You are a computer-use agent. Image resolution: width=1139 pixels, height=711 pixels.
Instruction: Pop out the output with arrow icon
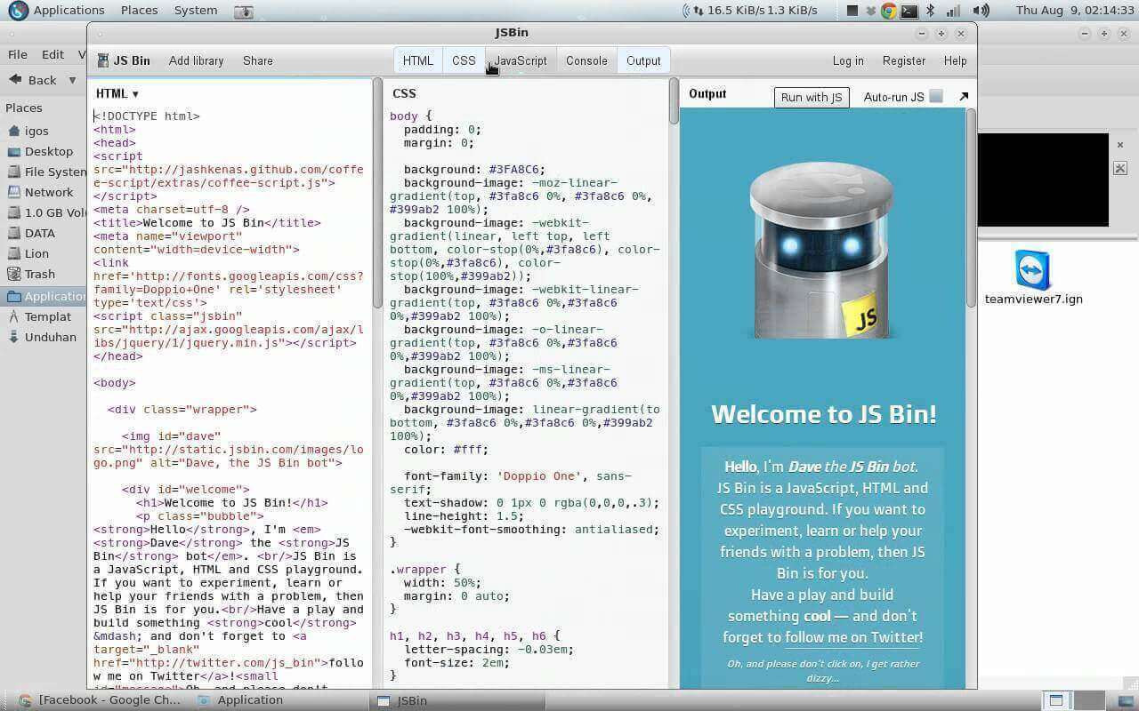[963, 97]
